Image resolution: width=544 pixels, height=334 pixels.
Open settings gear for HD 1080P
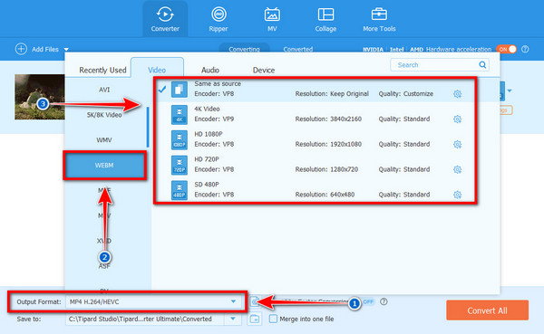pyautogui.click(x=457, y=144)
